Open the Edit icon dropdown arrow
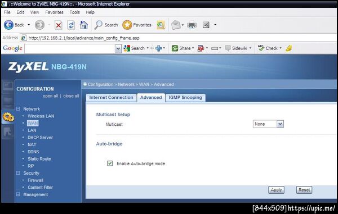Viewport: 338px width, 214px height. (x=215, y=25)
